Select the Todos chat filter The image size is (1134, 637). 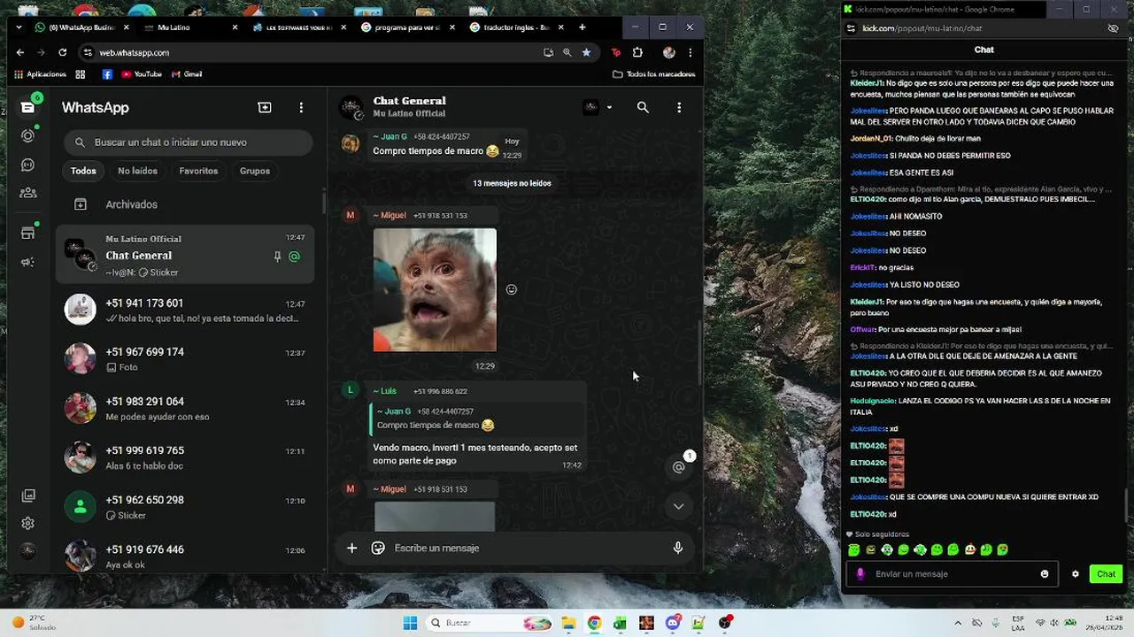click(x=83, y=171)
